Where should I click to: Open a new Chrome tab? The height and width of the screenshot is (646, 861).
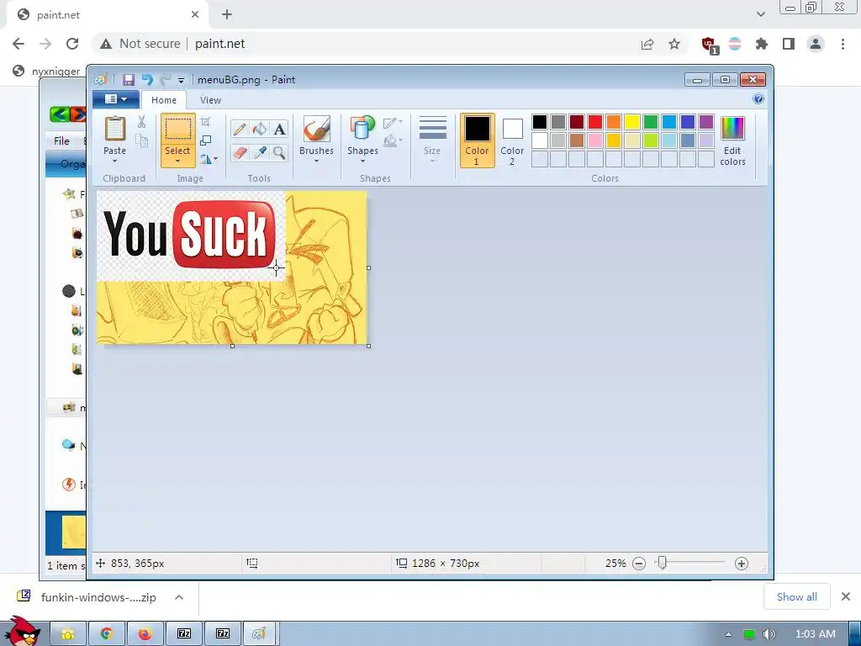(x=227, y=15)
